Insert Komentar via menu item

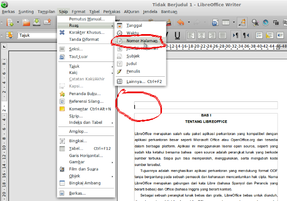[x=86, y=109]
